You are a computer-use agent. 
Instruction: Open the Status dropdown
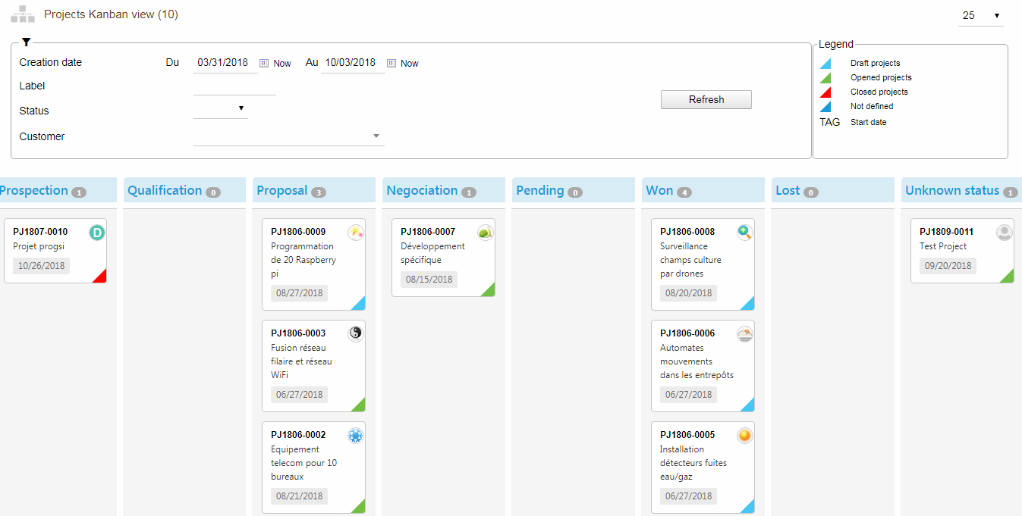221,109
